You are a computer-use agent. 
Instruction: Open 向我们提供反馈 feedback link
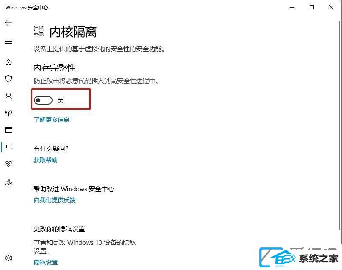pyautogui.click(x=55, y=200)
